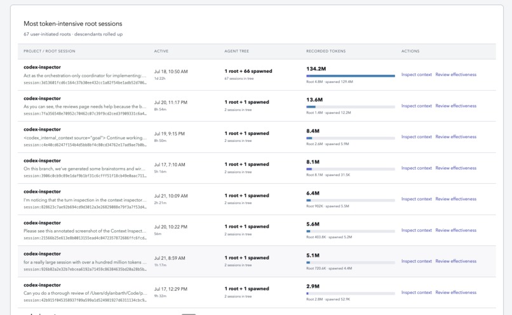Click the 'On this branch, we've generated' prompt
The width and height of the screenshot is (512, 315).
[84, 169]
